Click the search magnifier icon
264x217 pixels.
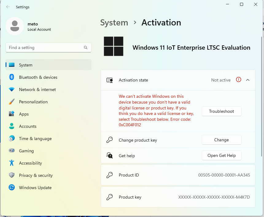86,48
